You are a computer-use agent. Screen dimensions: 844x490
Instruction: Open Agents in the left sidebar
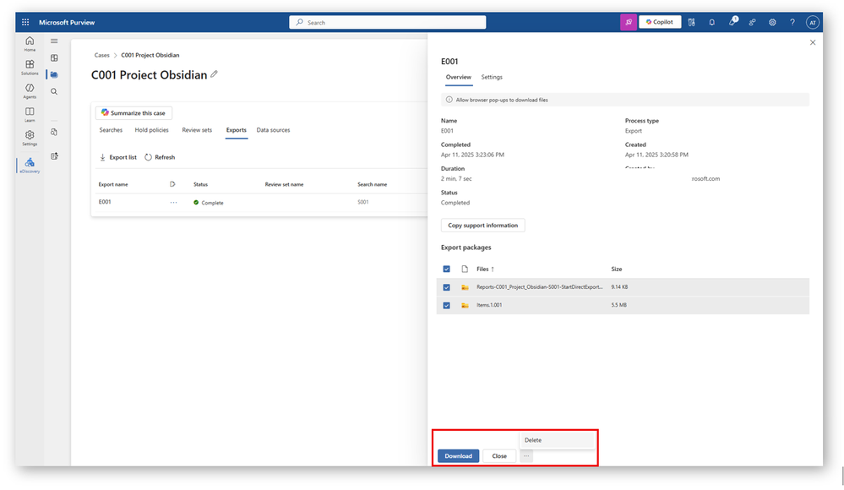pyautogui.click(x=30, y=91)
